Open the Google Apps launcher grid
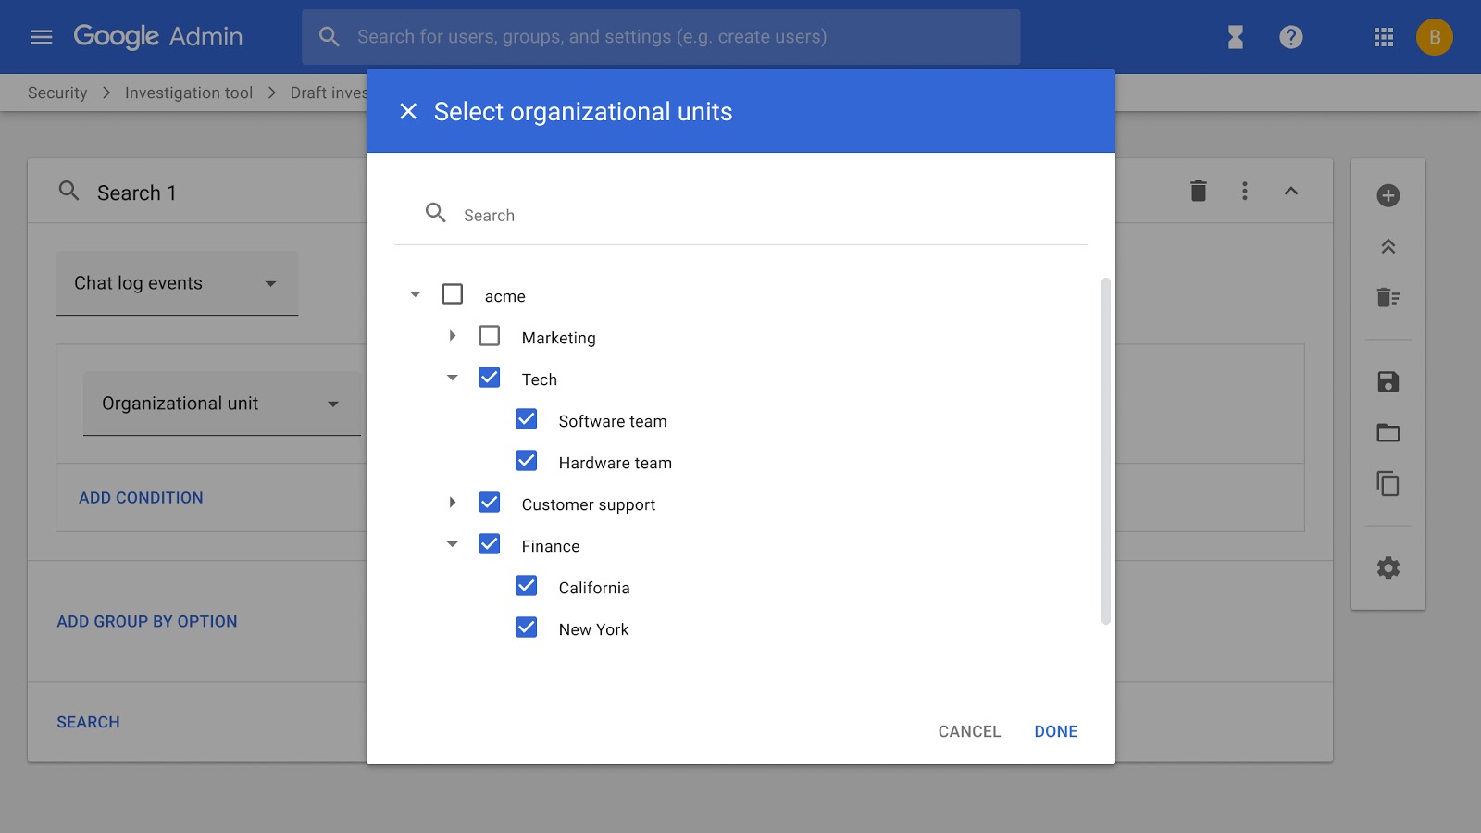This screenshot has width=1481, height=833. click(1384, 37)
